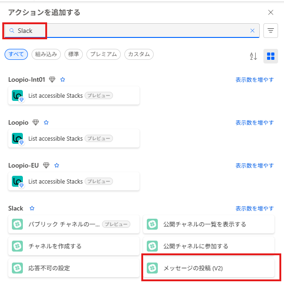
Task: Select the カスタム filter chip
Action: coord(139,54)
